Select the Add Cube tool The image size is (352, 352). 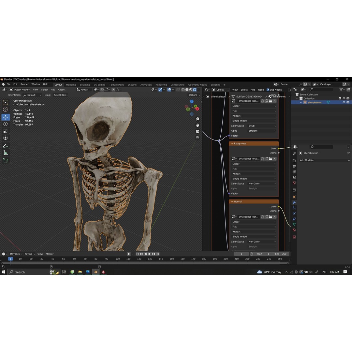6,160
